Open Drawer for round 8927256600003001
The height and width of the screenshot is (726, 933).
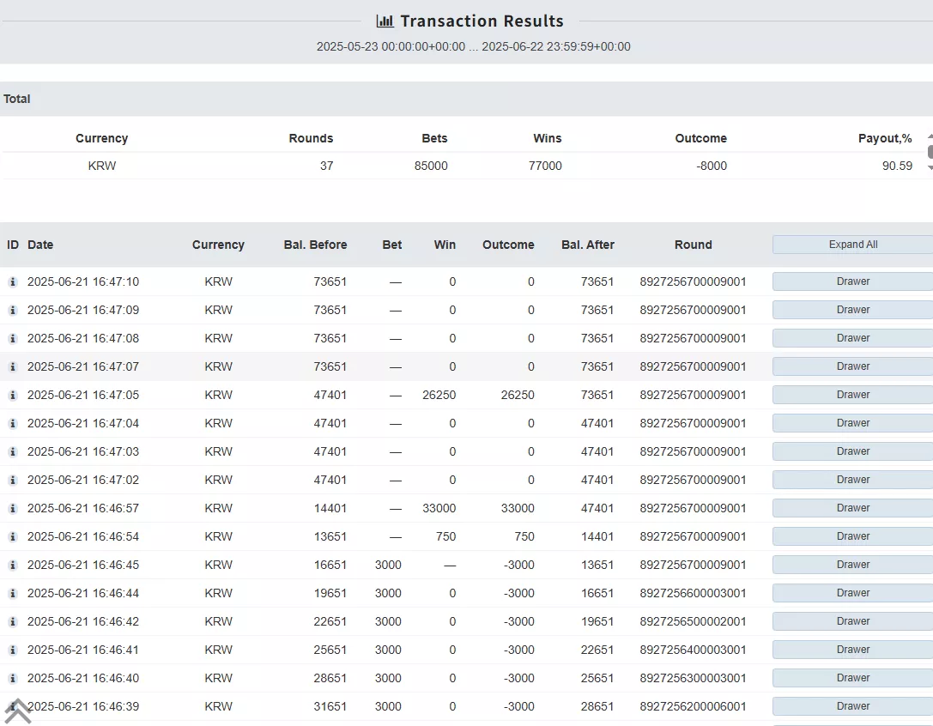tap(852, 593)
